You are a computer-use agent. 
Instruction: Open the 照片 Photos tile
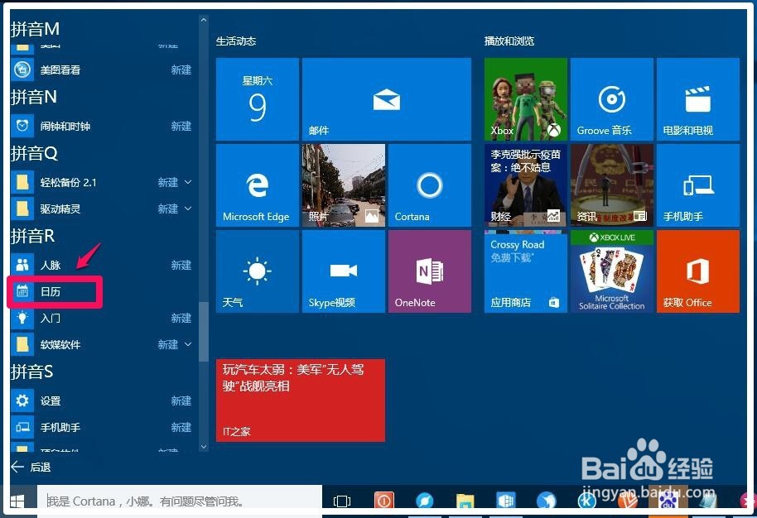click(343, 185)
